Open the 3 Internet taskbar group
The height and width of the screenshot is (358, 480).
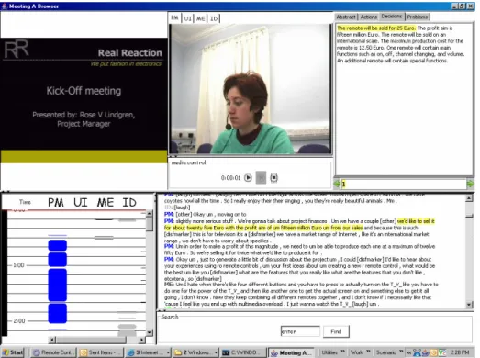pos(148,352)
